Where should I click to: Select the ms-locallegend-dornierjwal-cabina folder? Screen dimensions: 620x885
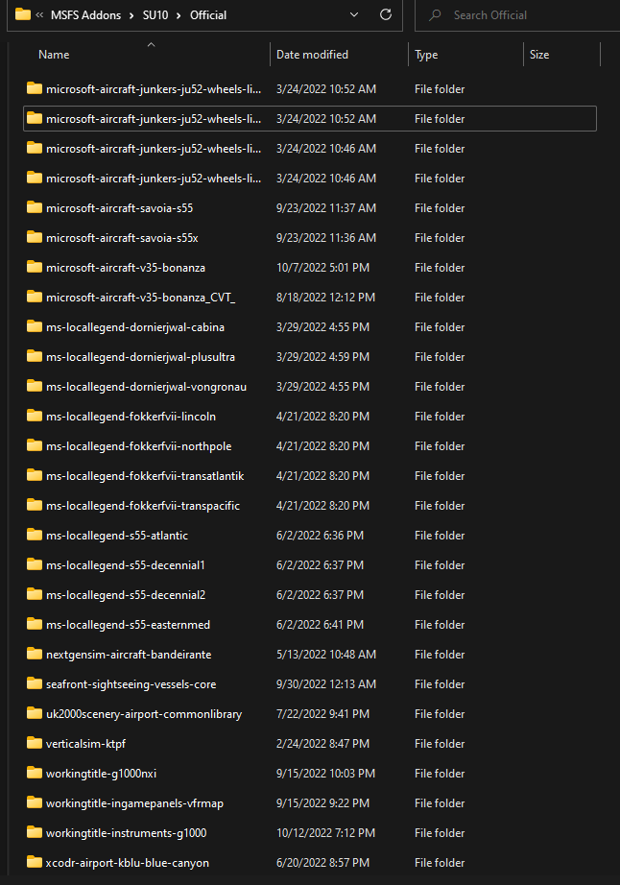pos(134,327)
